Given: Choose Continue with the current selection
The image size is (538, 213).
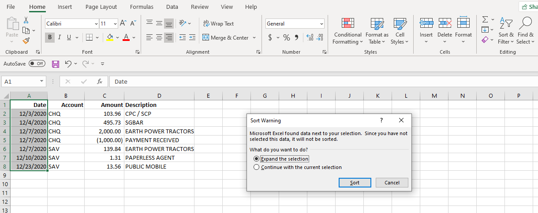Looking at the screenshot, I should point(257,167).
